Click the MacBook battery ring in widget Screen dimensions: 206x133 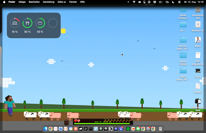pyautogui.click(x=15, y=23)
